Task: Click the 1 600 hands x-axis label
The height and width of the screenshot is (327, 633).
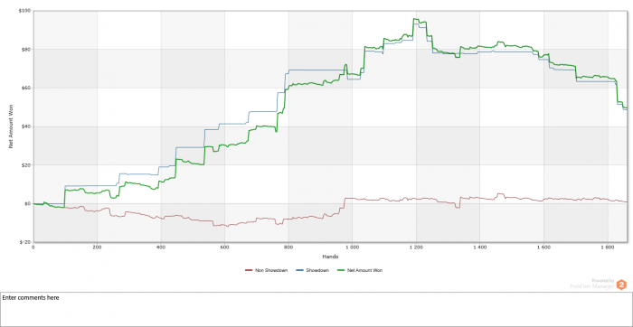Action: 543,248
